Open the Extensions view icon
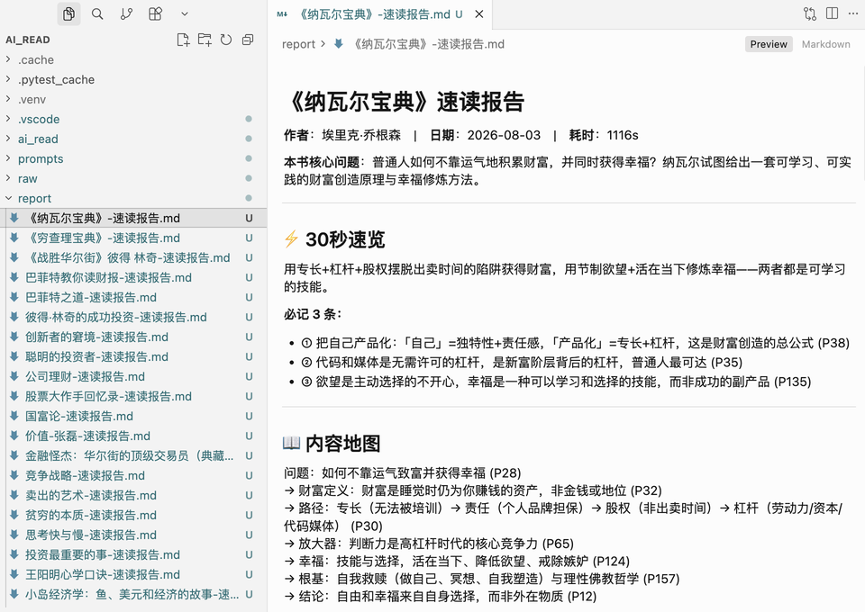865x612 pixels. (x=156, y=13)
